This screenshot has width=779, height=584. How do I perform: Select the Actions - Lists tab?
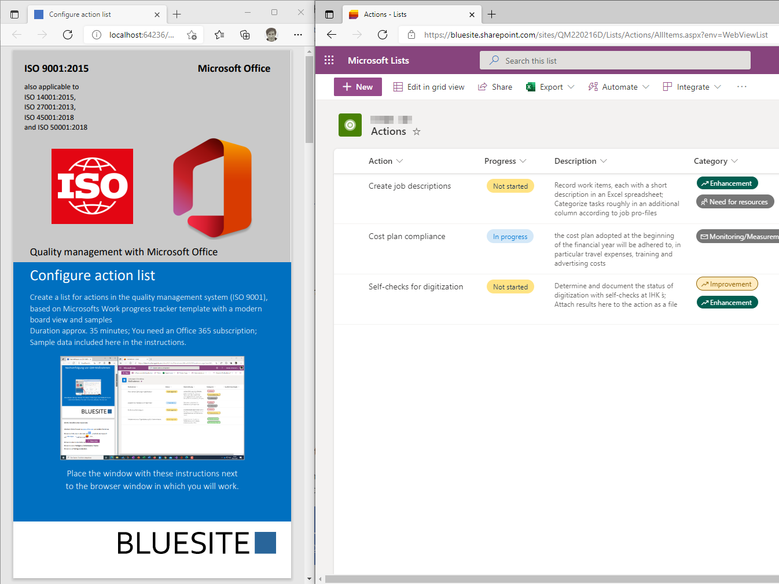coord(411,14)
